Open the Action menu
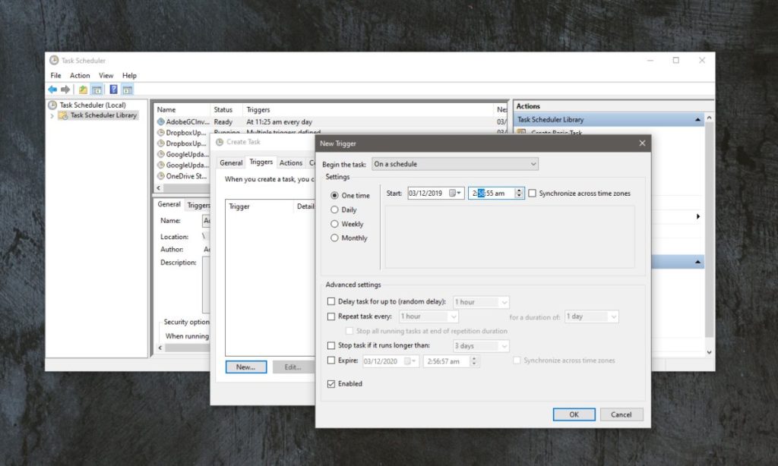This screenshot has width=778, height=466. point(80,76)
